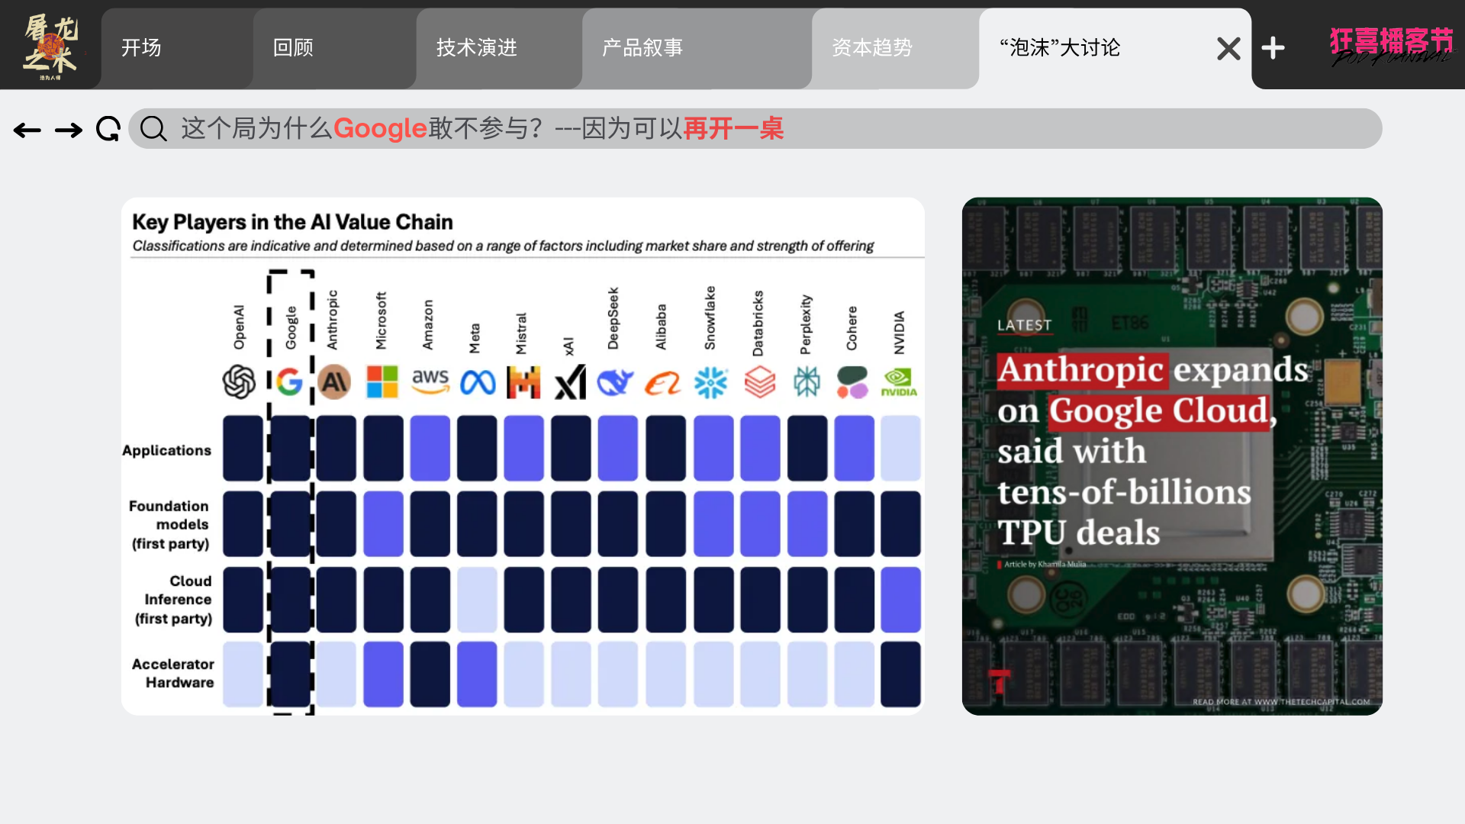Switch to the 回顾 tab

(x=293, y=48)
